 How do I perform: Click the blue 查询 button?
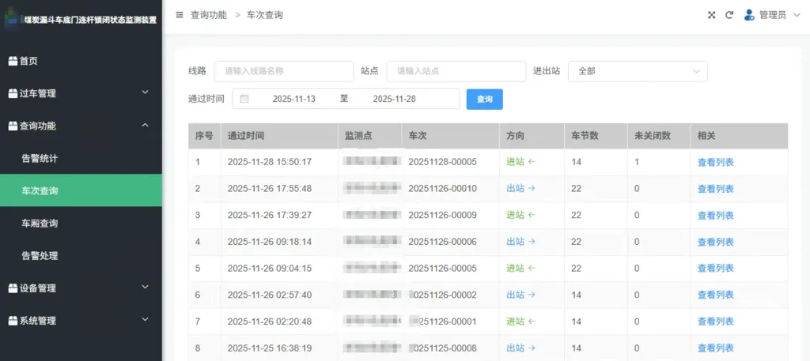(x=484, y=100)
